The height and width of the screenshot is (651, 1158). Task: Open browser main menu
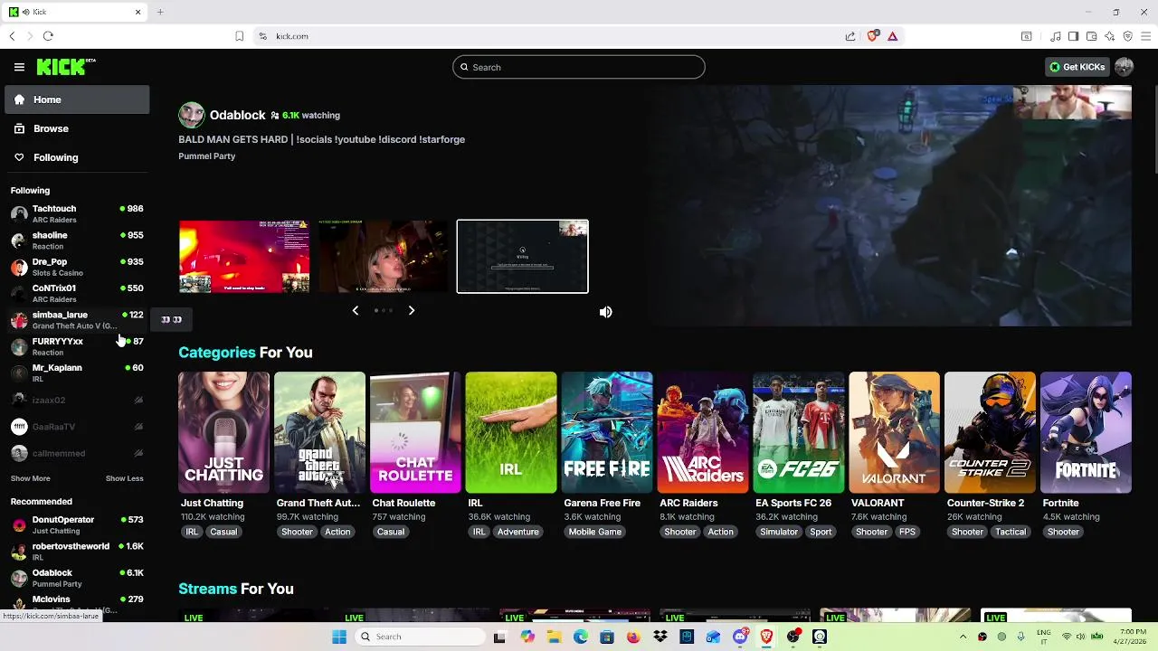point(1145,36)
